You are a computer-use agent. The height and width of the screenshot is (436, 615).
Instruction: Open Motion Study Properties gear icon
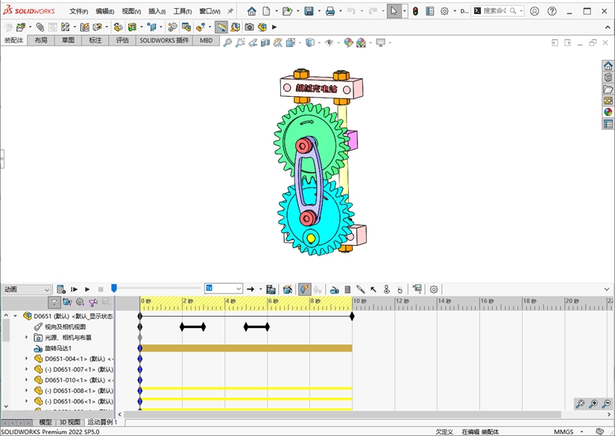(434, 289)
